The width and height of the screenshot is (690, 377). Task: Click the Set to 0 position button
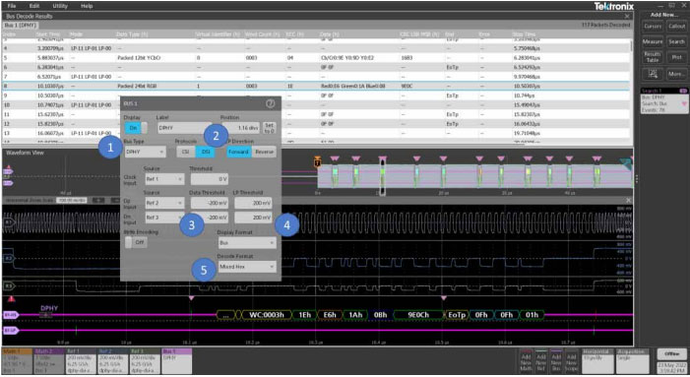tap(270, 128)
